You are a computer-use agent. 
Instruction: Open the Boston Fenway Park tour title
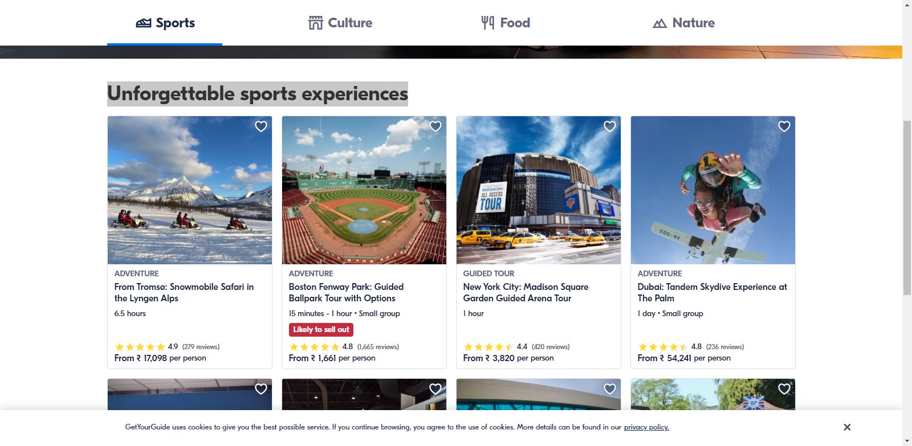pyautogui.click(x=346, y=292)
